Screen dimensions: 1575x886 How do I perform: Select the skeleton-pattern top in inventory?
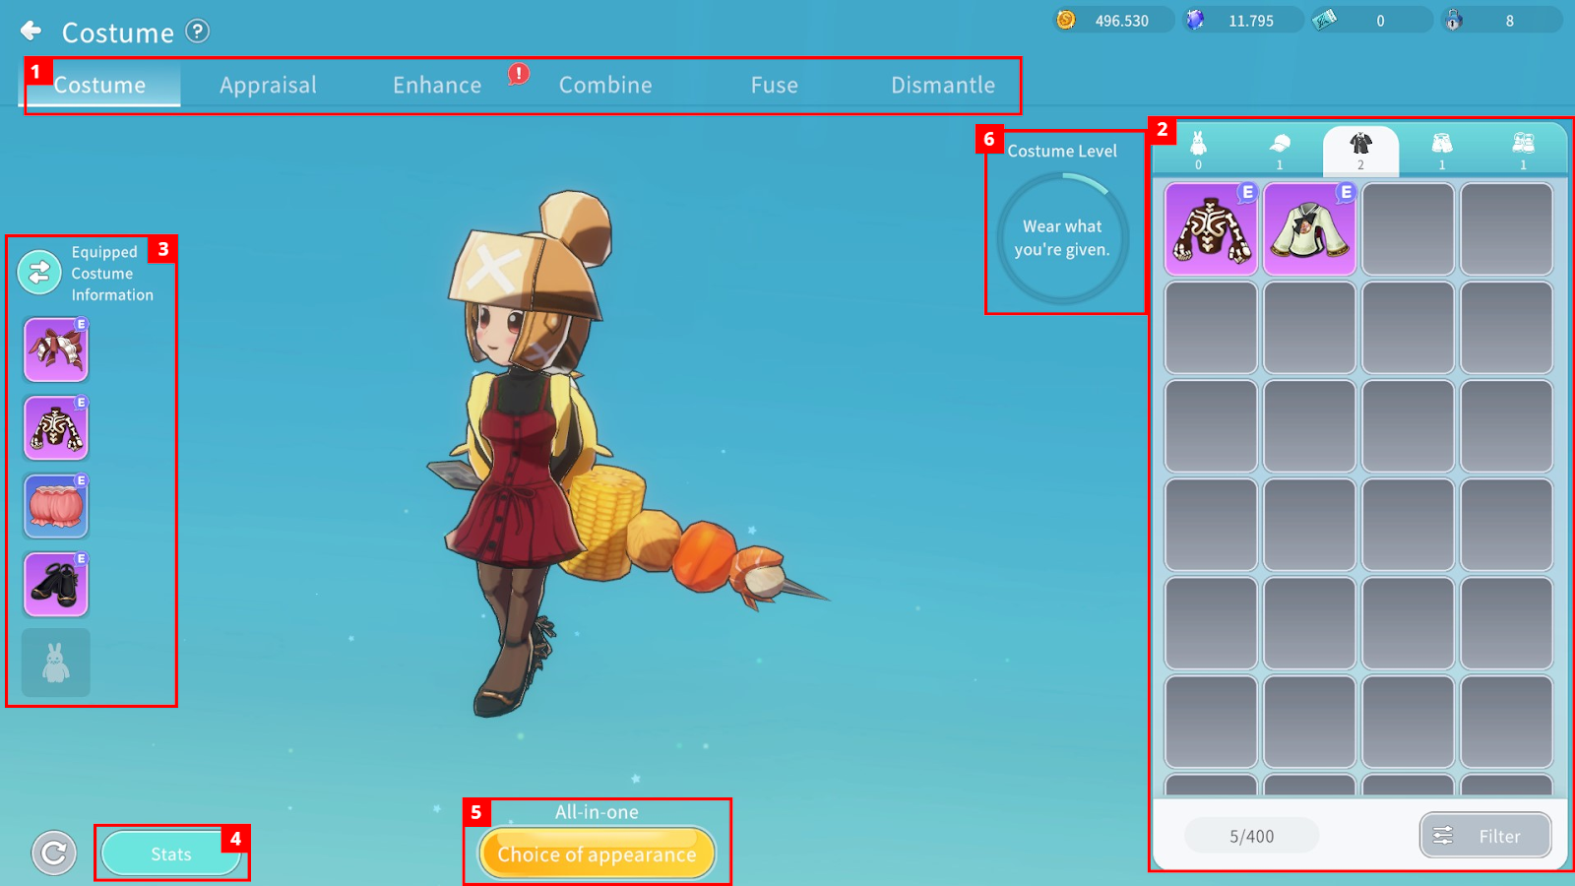point(1211,229)
